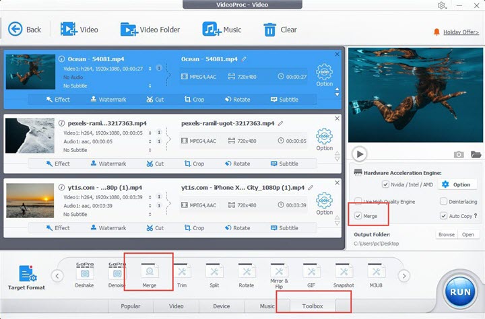
Task: Select the pexels snowy coast thumbnail
Action: [30, 136]
